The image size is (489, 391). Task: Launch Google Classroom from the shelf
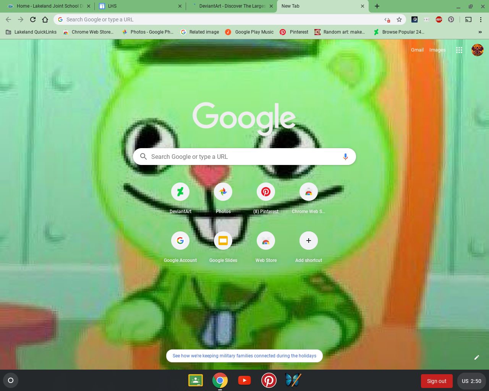tap(196, 380)
